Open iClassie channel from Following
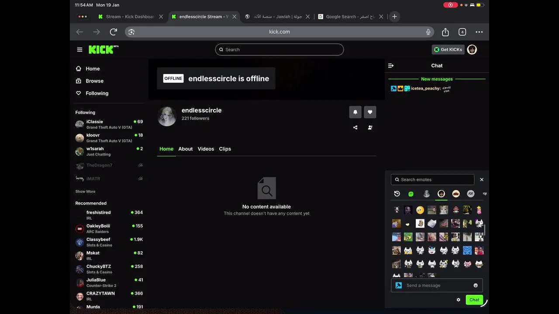 click(x=109, y=124)
